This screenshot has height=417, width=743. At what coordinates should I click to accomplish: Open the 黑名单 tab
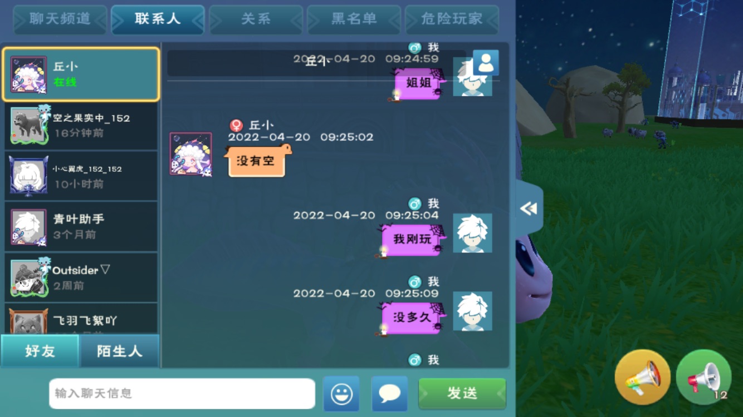(x=354, y=19)
